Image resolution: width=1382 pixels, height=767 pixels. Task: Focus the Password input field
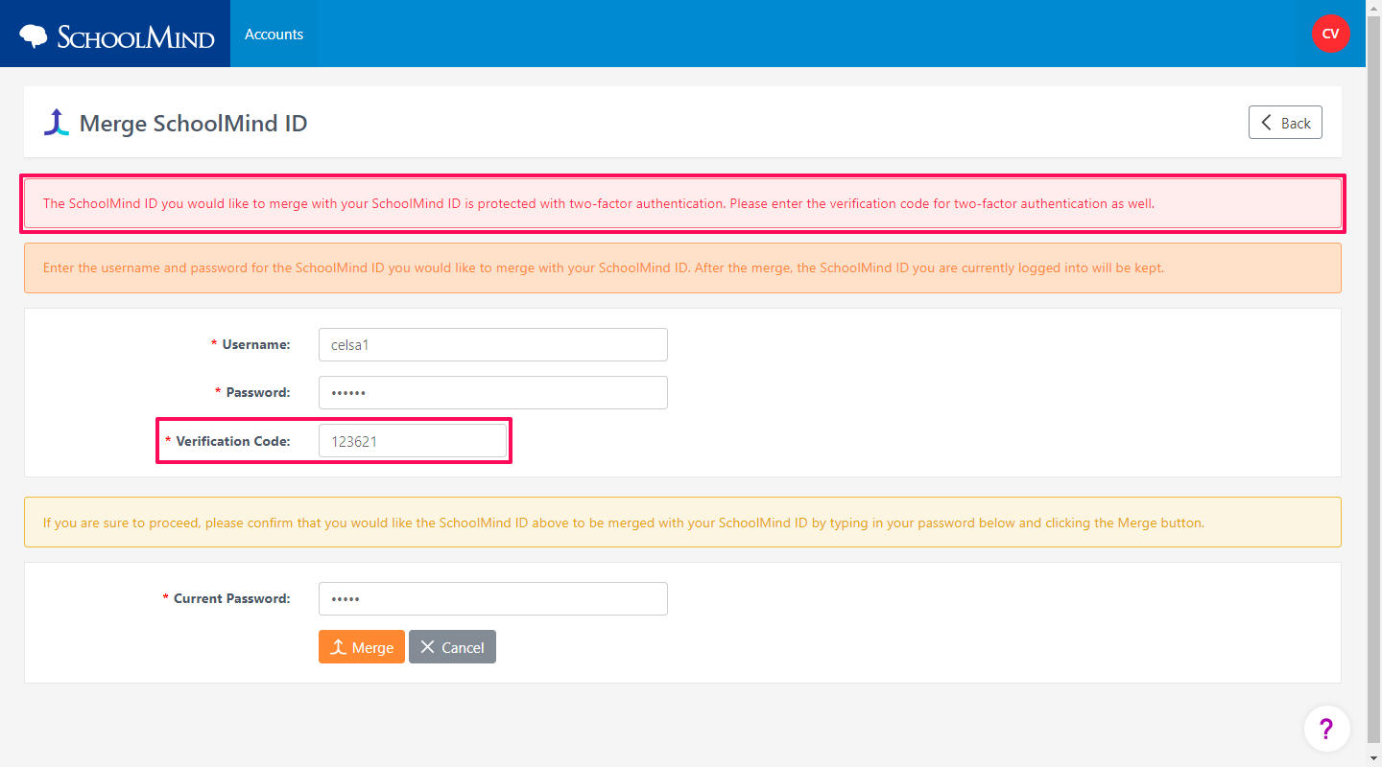(492, 392)
